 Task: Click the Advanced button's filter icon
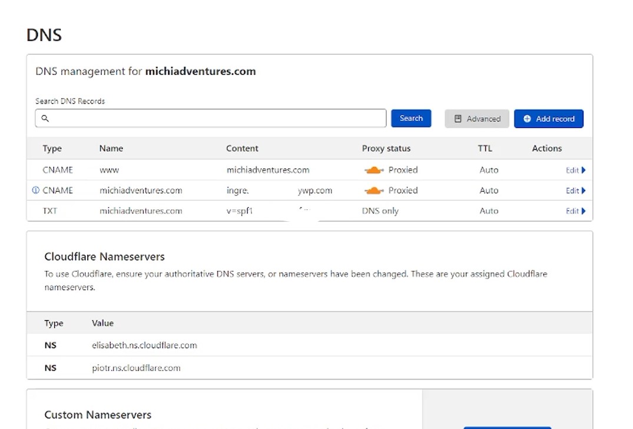coord(458,119)
